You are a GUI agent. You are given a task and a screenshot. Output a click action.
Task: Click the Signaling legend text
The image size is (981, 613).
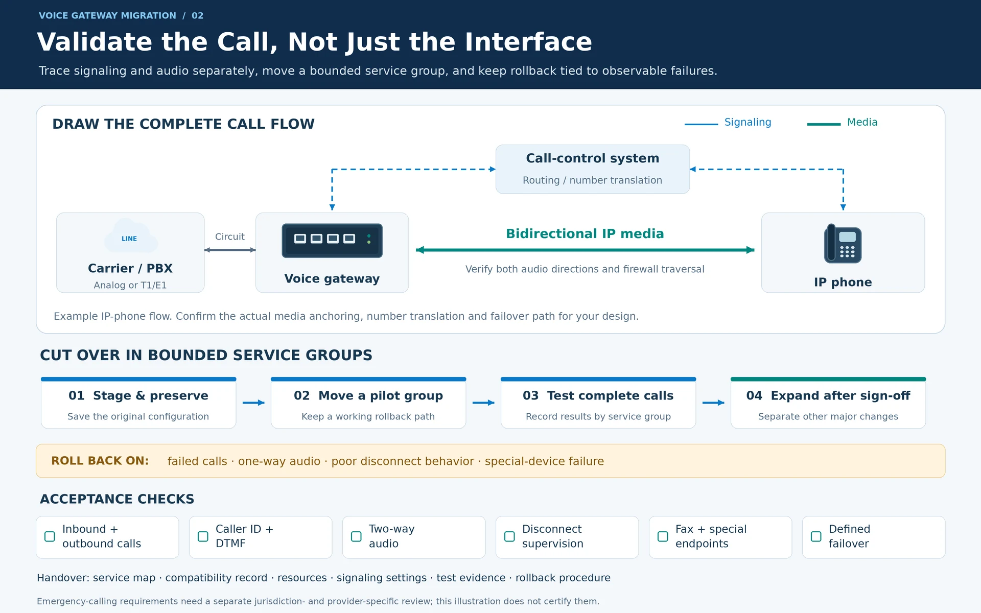pyautogui.click(x=748, y=122)
